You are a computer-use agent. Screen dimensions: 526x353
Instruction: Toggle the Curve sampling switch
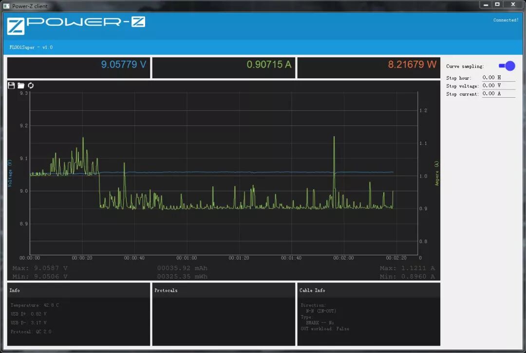507,66
